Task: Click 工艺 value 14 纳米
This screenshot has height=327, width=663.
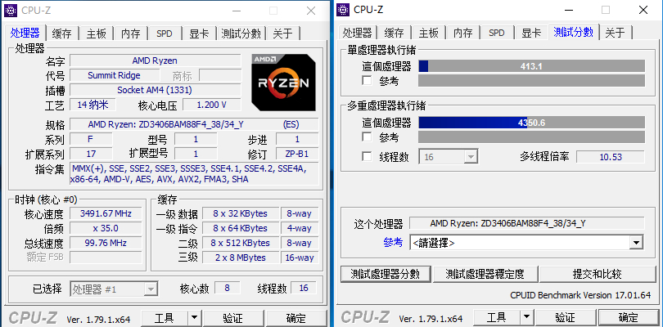Action: (92, 105)
